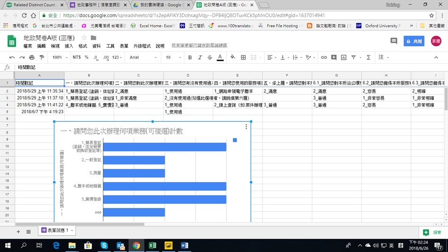Screen dimensions: 448x252
Task: Select row 5 header
Action: coord(7,112)
